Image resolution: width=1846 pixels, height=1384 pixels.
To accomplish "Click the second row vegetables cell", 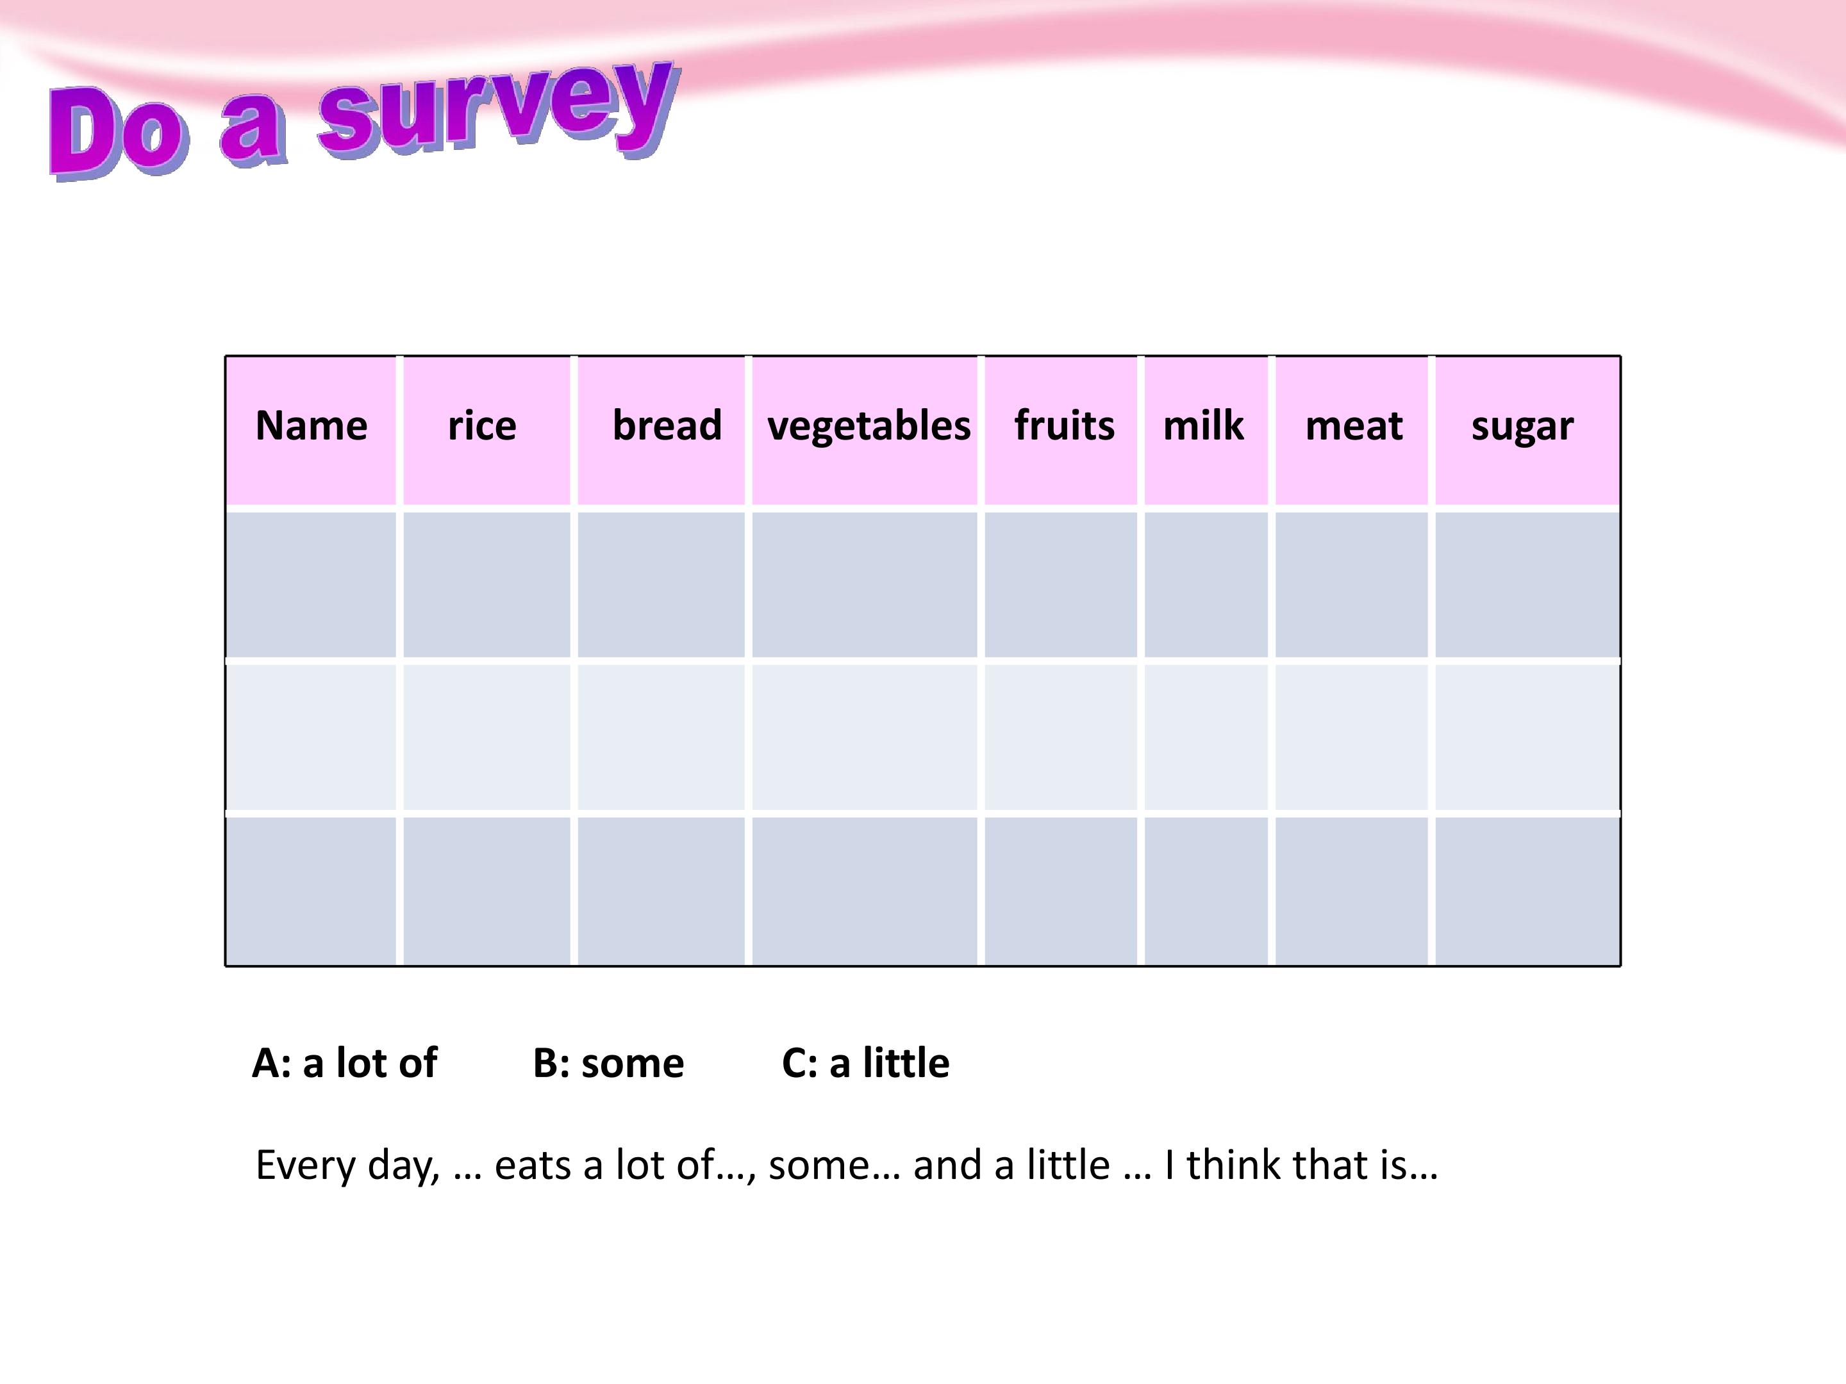I will click(865, 737).
